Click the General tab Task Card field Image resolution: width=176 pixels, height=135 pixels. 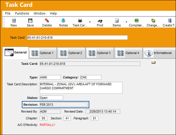pos(90,64)
